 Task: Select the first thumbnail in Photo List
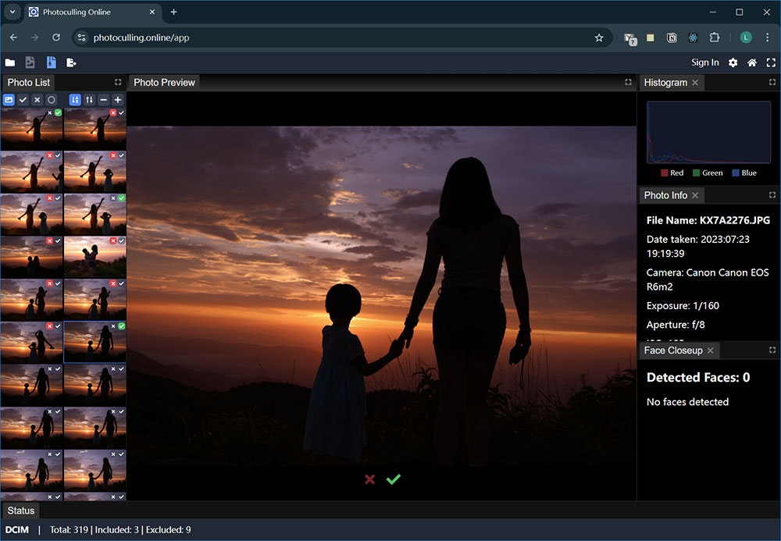coord(31,129)
